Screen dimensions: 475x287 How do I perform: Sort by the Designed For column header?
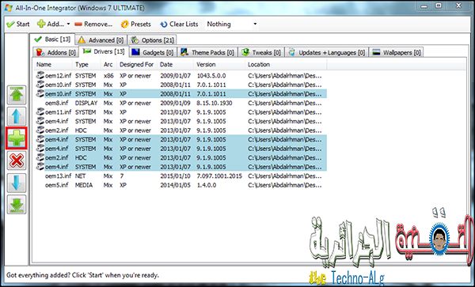pyautogui.click(x=137, y=64)
